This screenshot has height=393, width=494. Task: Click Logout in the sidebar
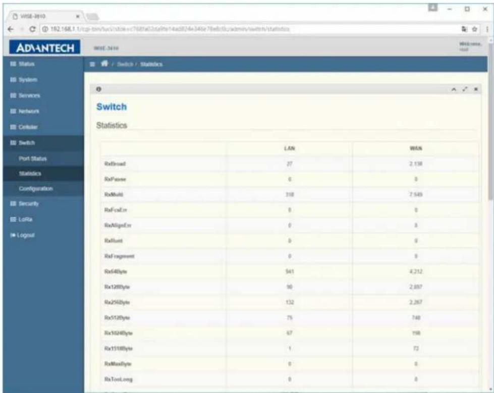[x=22, y=235]
